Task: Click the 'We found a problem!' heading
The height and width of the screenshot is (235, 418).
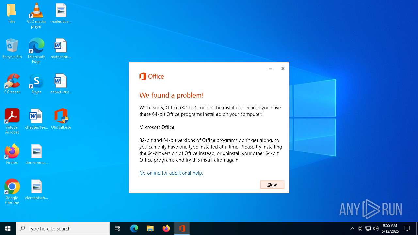Action: tap(171, 95)
